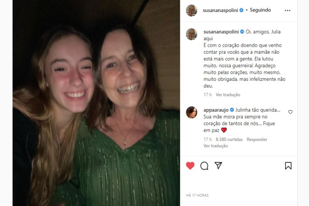
Task: Click susananaspolini avatar beside the caption
Action: tap(192, 34)
